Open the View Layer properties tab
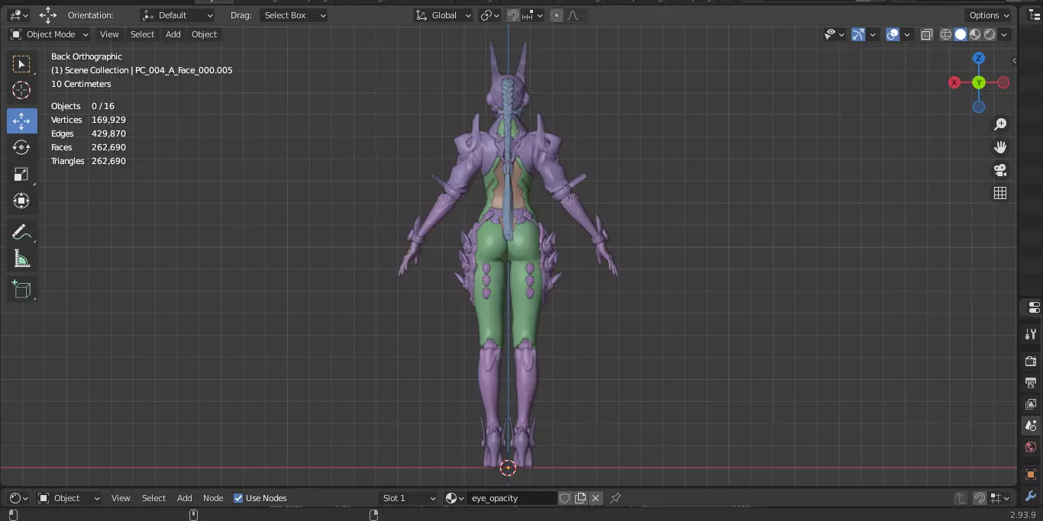The height and width of the screenshot is (521, 1043). 1031,404
